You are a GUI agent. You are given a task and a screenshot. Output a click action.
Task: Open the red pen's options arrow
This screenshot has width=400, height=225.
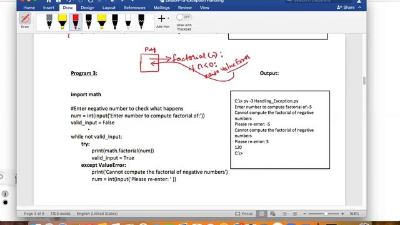point(79,28)
